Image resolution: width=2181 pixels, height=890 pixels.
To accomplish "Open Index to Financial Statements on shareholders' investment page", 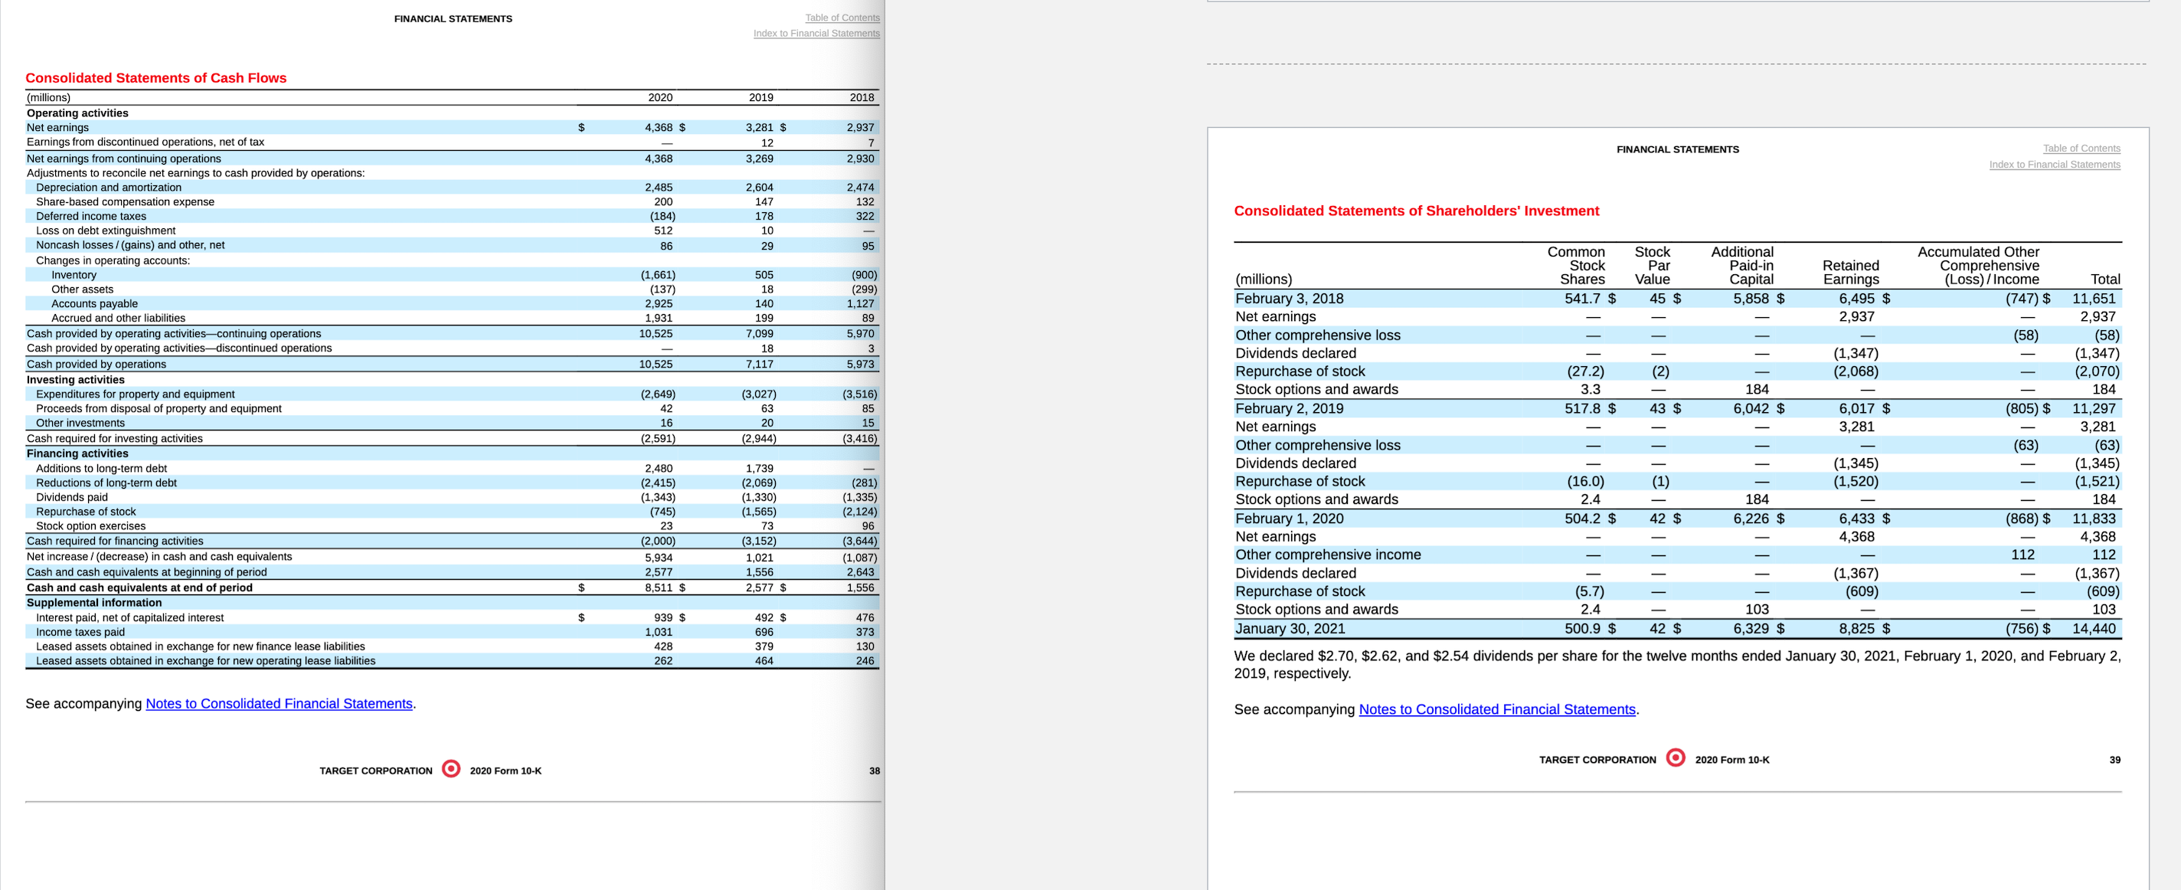I will coord(2055,164).
